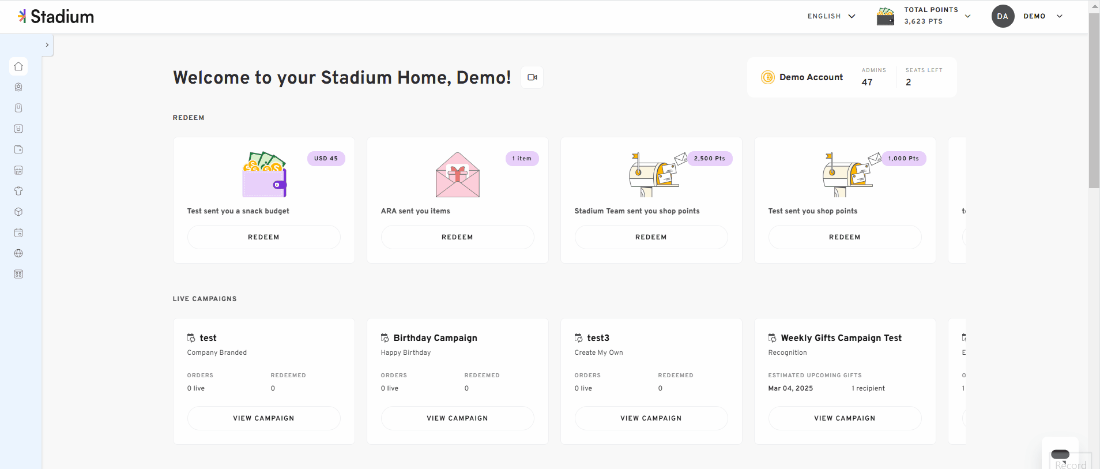Image resolution: width=1100 pixels, height=469 pixels.
Task: Click the USD 45 badge
Action: pyautogui.click(x=326, y=159)
